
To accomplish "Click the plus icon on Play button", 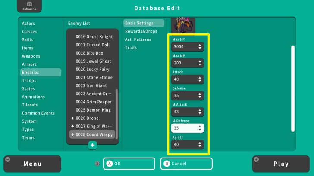I will click(x=256, y=159).
